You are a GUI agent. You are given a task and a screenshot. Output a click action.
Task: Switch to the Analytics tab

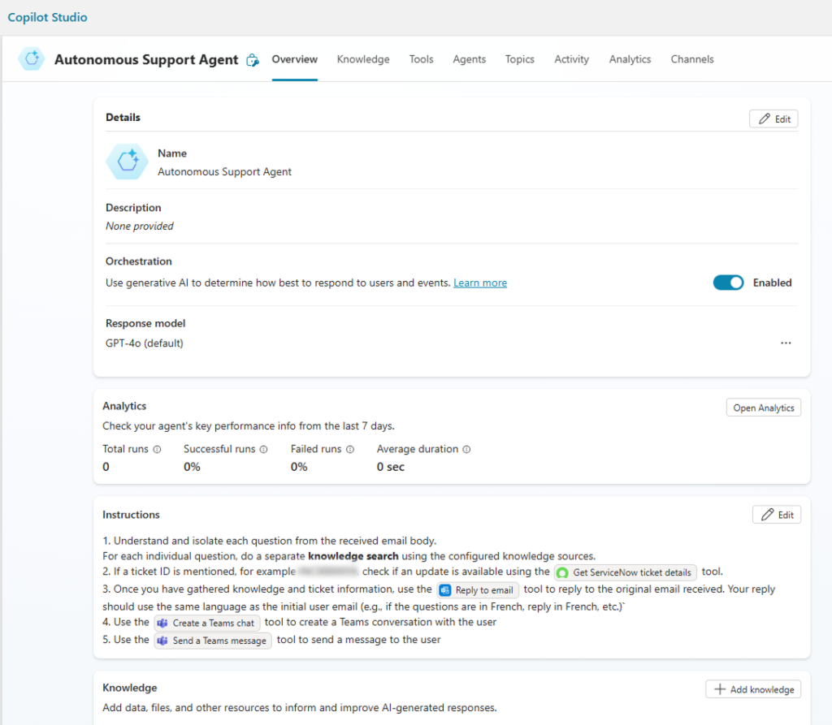click(x=630, y=59)
